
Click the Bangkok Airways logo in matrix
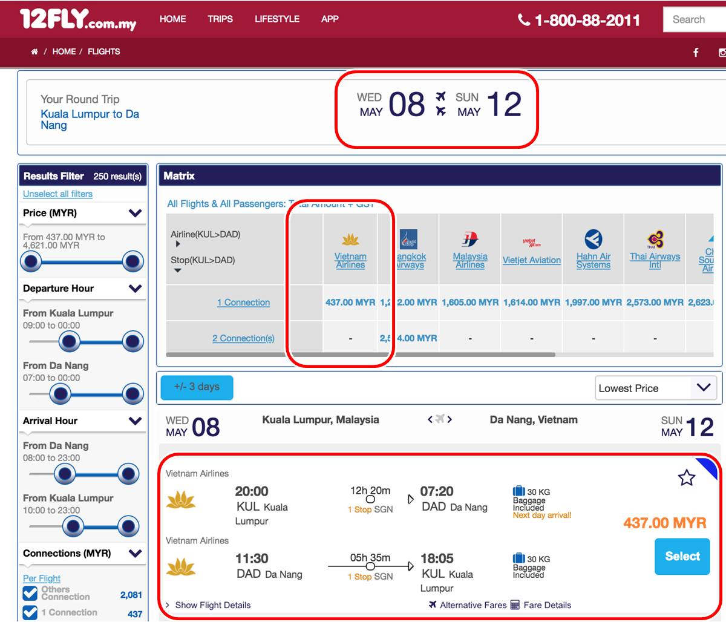[x=408, y=239]
